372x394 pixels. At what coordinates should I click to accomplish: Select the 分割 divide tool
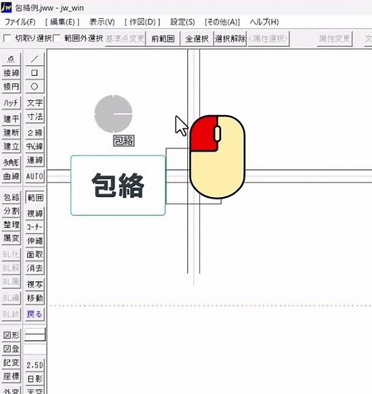pos(11,211)
